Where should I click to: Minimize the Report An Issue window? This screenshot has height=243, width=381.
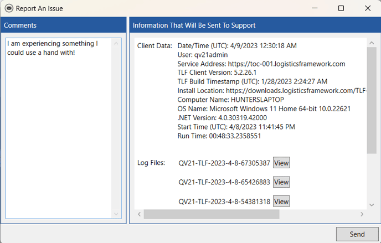point(315,8)
